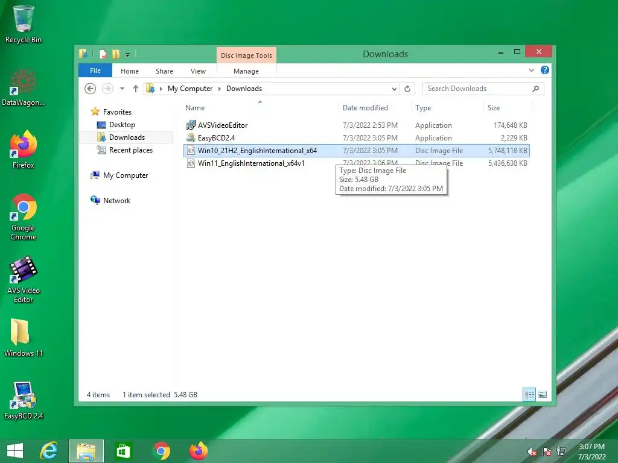Open Windows Store from taskbar
618x463 pixels.
click(123, 451)
